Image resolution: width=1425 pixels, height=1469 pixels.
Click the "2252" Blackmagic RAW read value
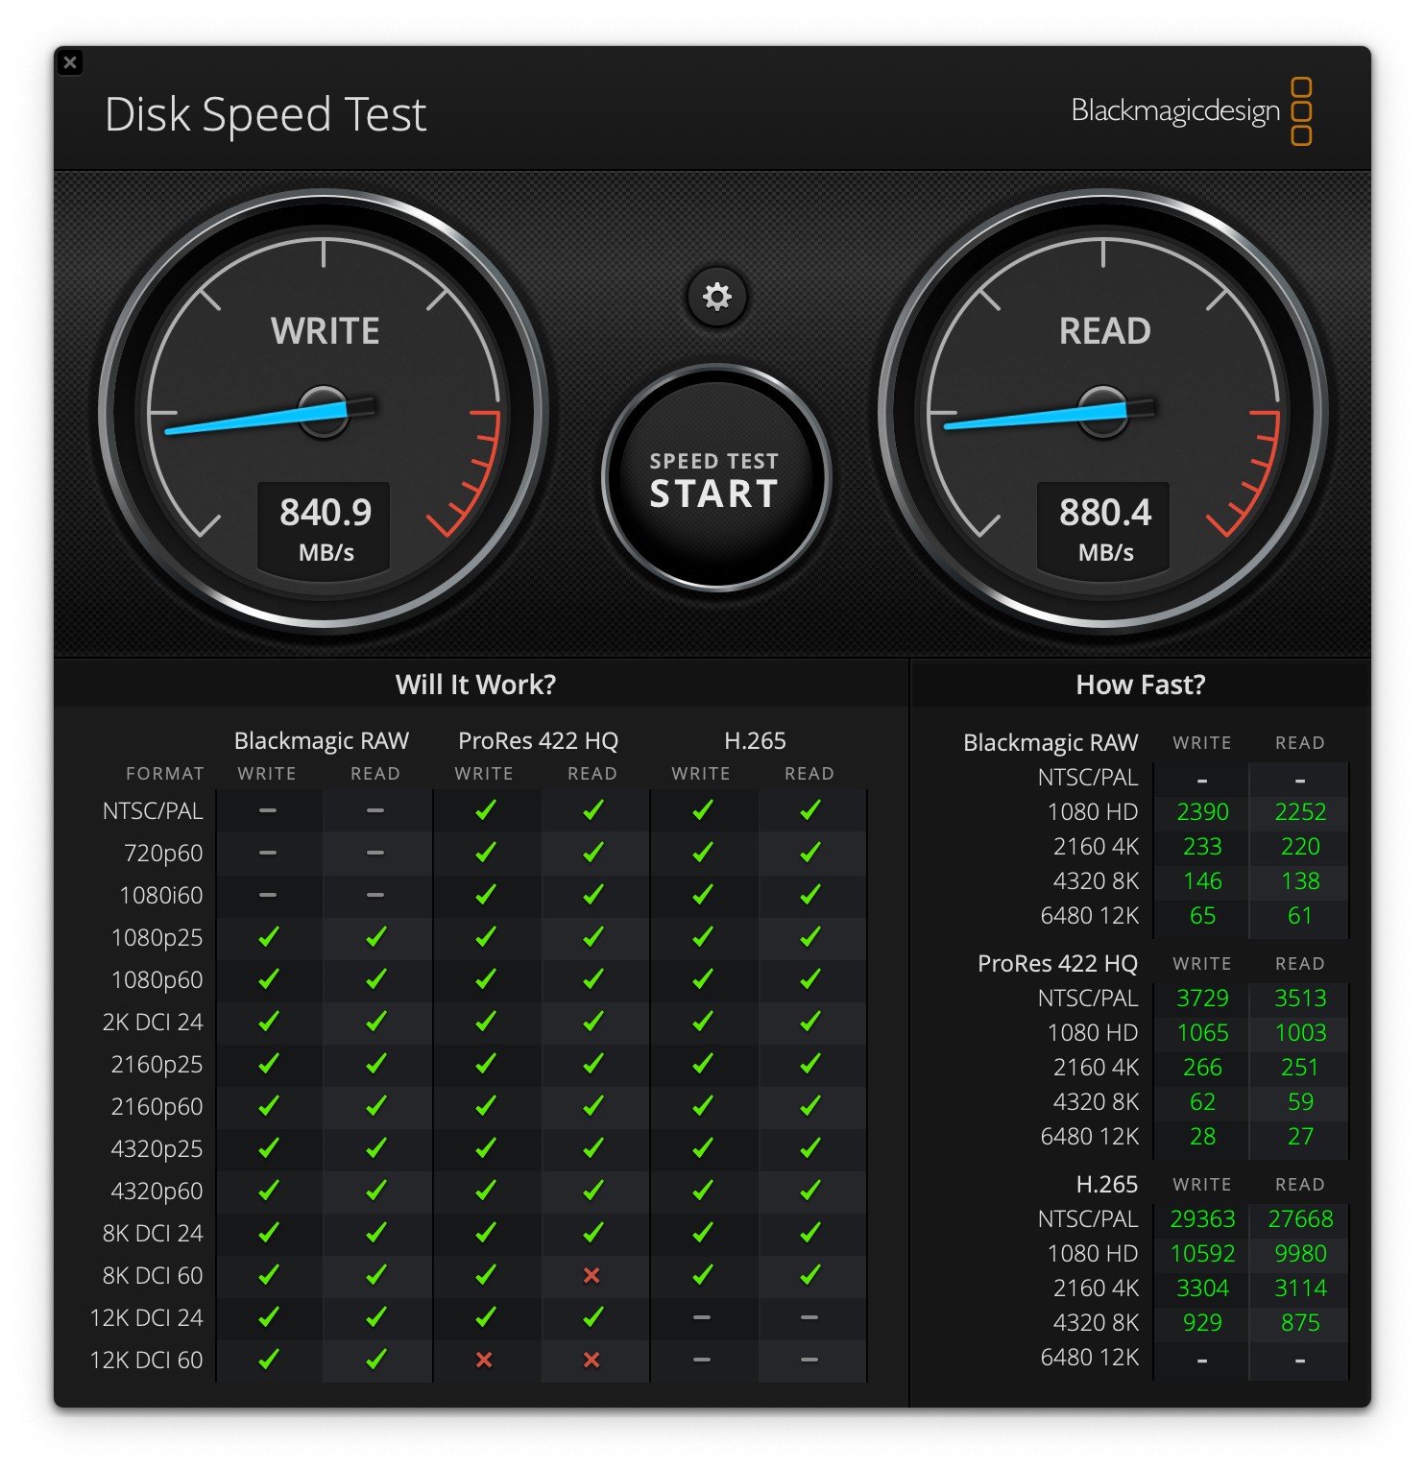pyautogui.click(x=1300, y=812)
